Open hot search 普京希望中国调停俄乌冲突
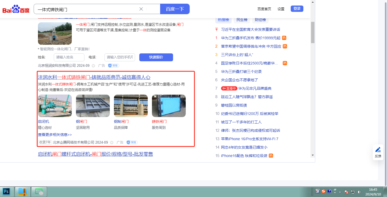387x197 pixels. point(251,46)
